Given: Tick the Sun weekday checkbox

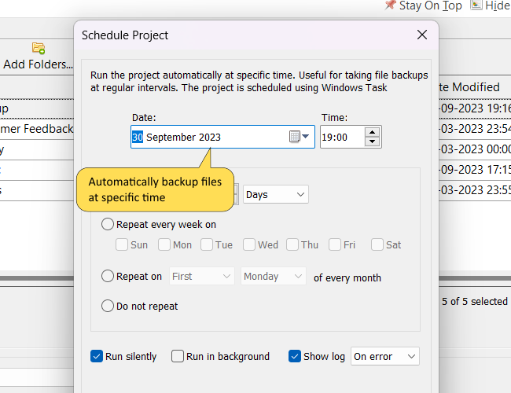Looking at the screenshot, I should pyautogui.click(x=122, y=244).
